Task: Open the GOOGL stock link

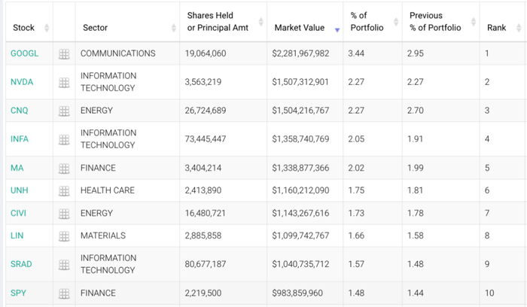Action: (23, 54)
